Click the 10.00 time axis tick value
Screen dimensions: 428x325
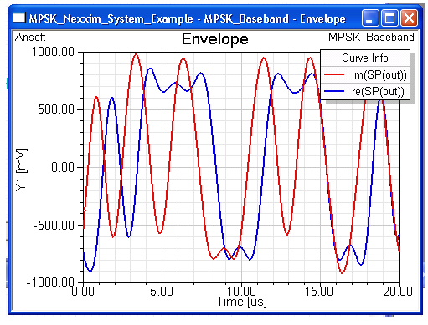[241, 292]
